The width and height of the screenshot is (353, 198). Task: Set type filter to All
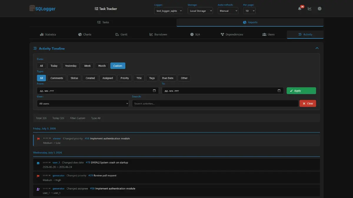(x=41, y=78)
